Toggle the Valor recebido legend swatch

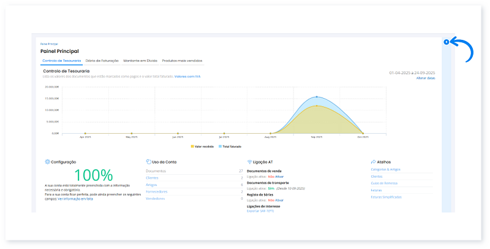click(x=192, y=147)
